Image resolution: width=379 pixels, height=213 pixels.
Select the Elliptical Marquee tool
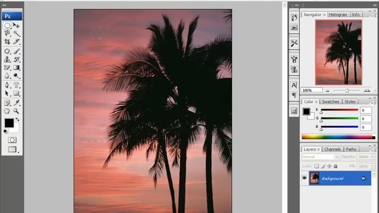coord(7,25)
